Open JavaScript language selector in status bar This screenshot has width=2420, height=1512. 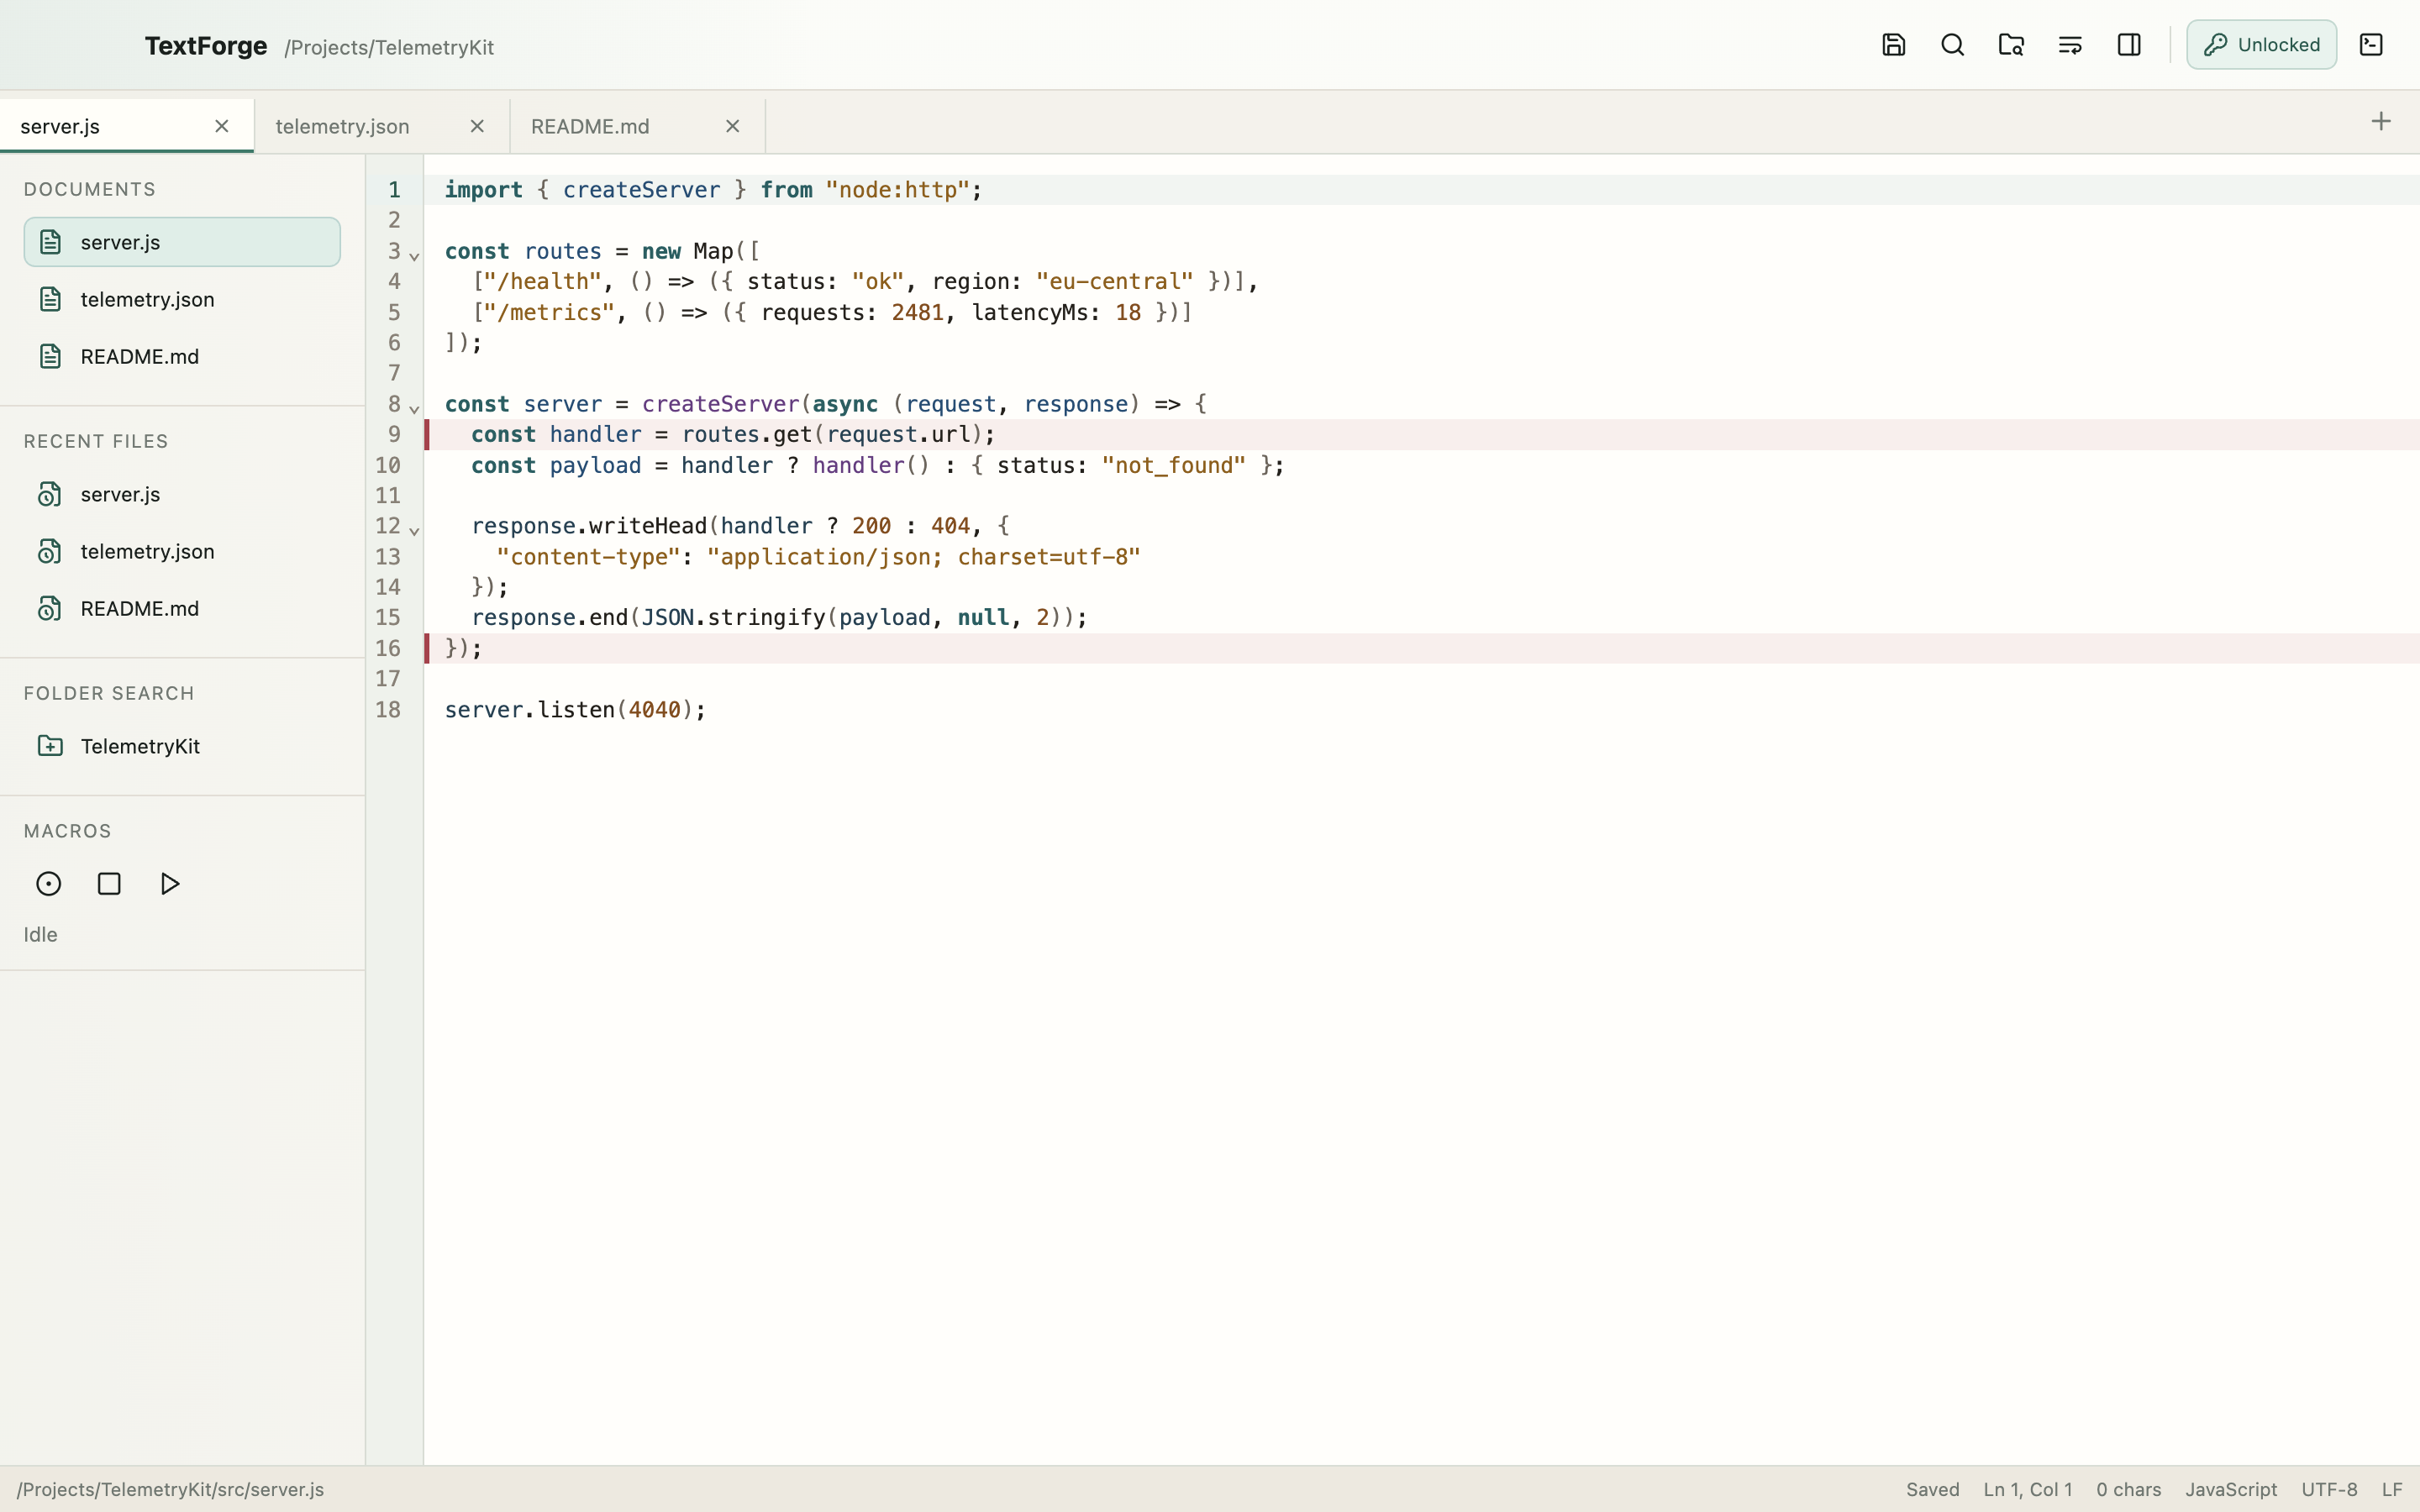click(2231, 1489)
